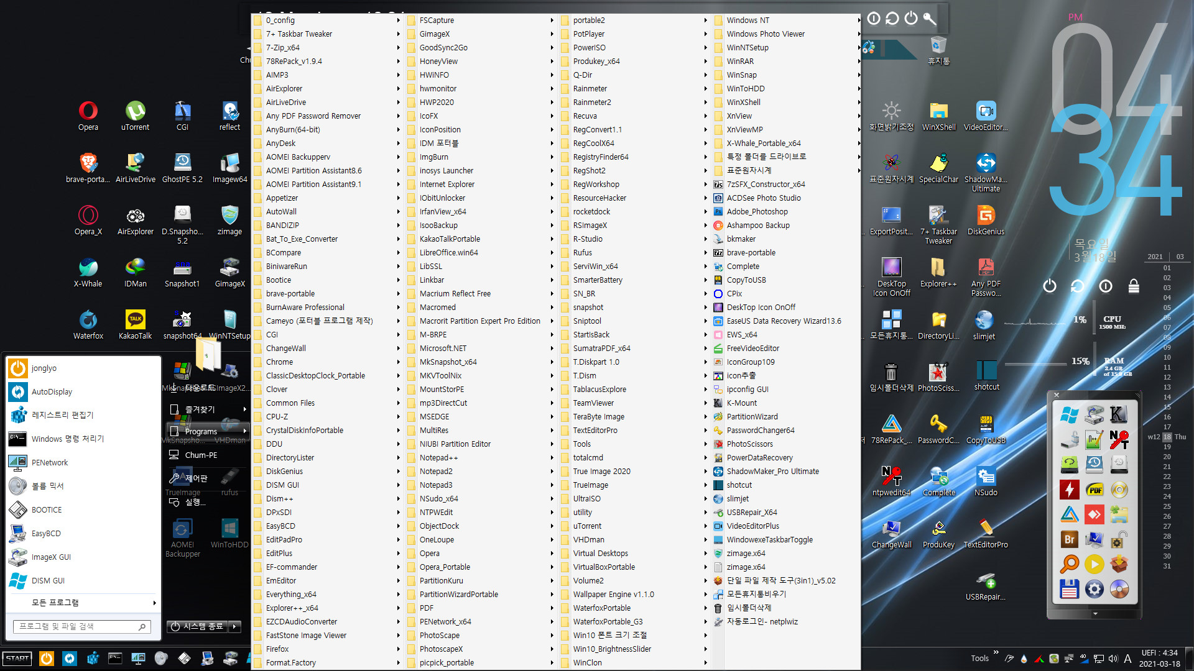Open AirLiveDrive desktop icon

[x=135, y=168]
